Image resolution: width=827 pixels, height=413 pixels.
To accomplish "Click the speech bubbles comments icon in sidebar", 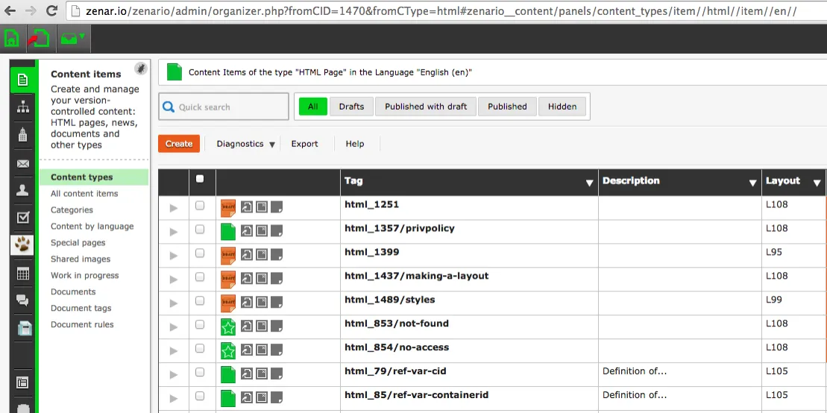I will pos(22,300).
